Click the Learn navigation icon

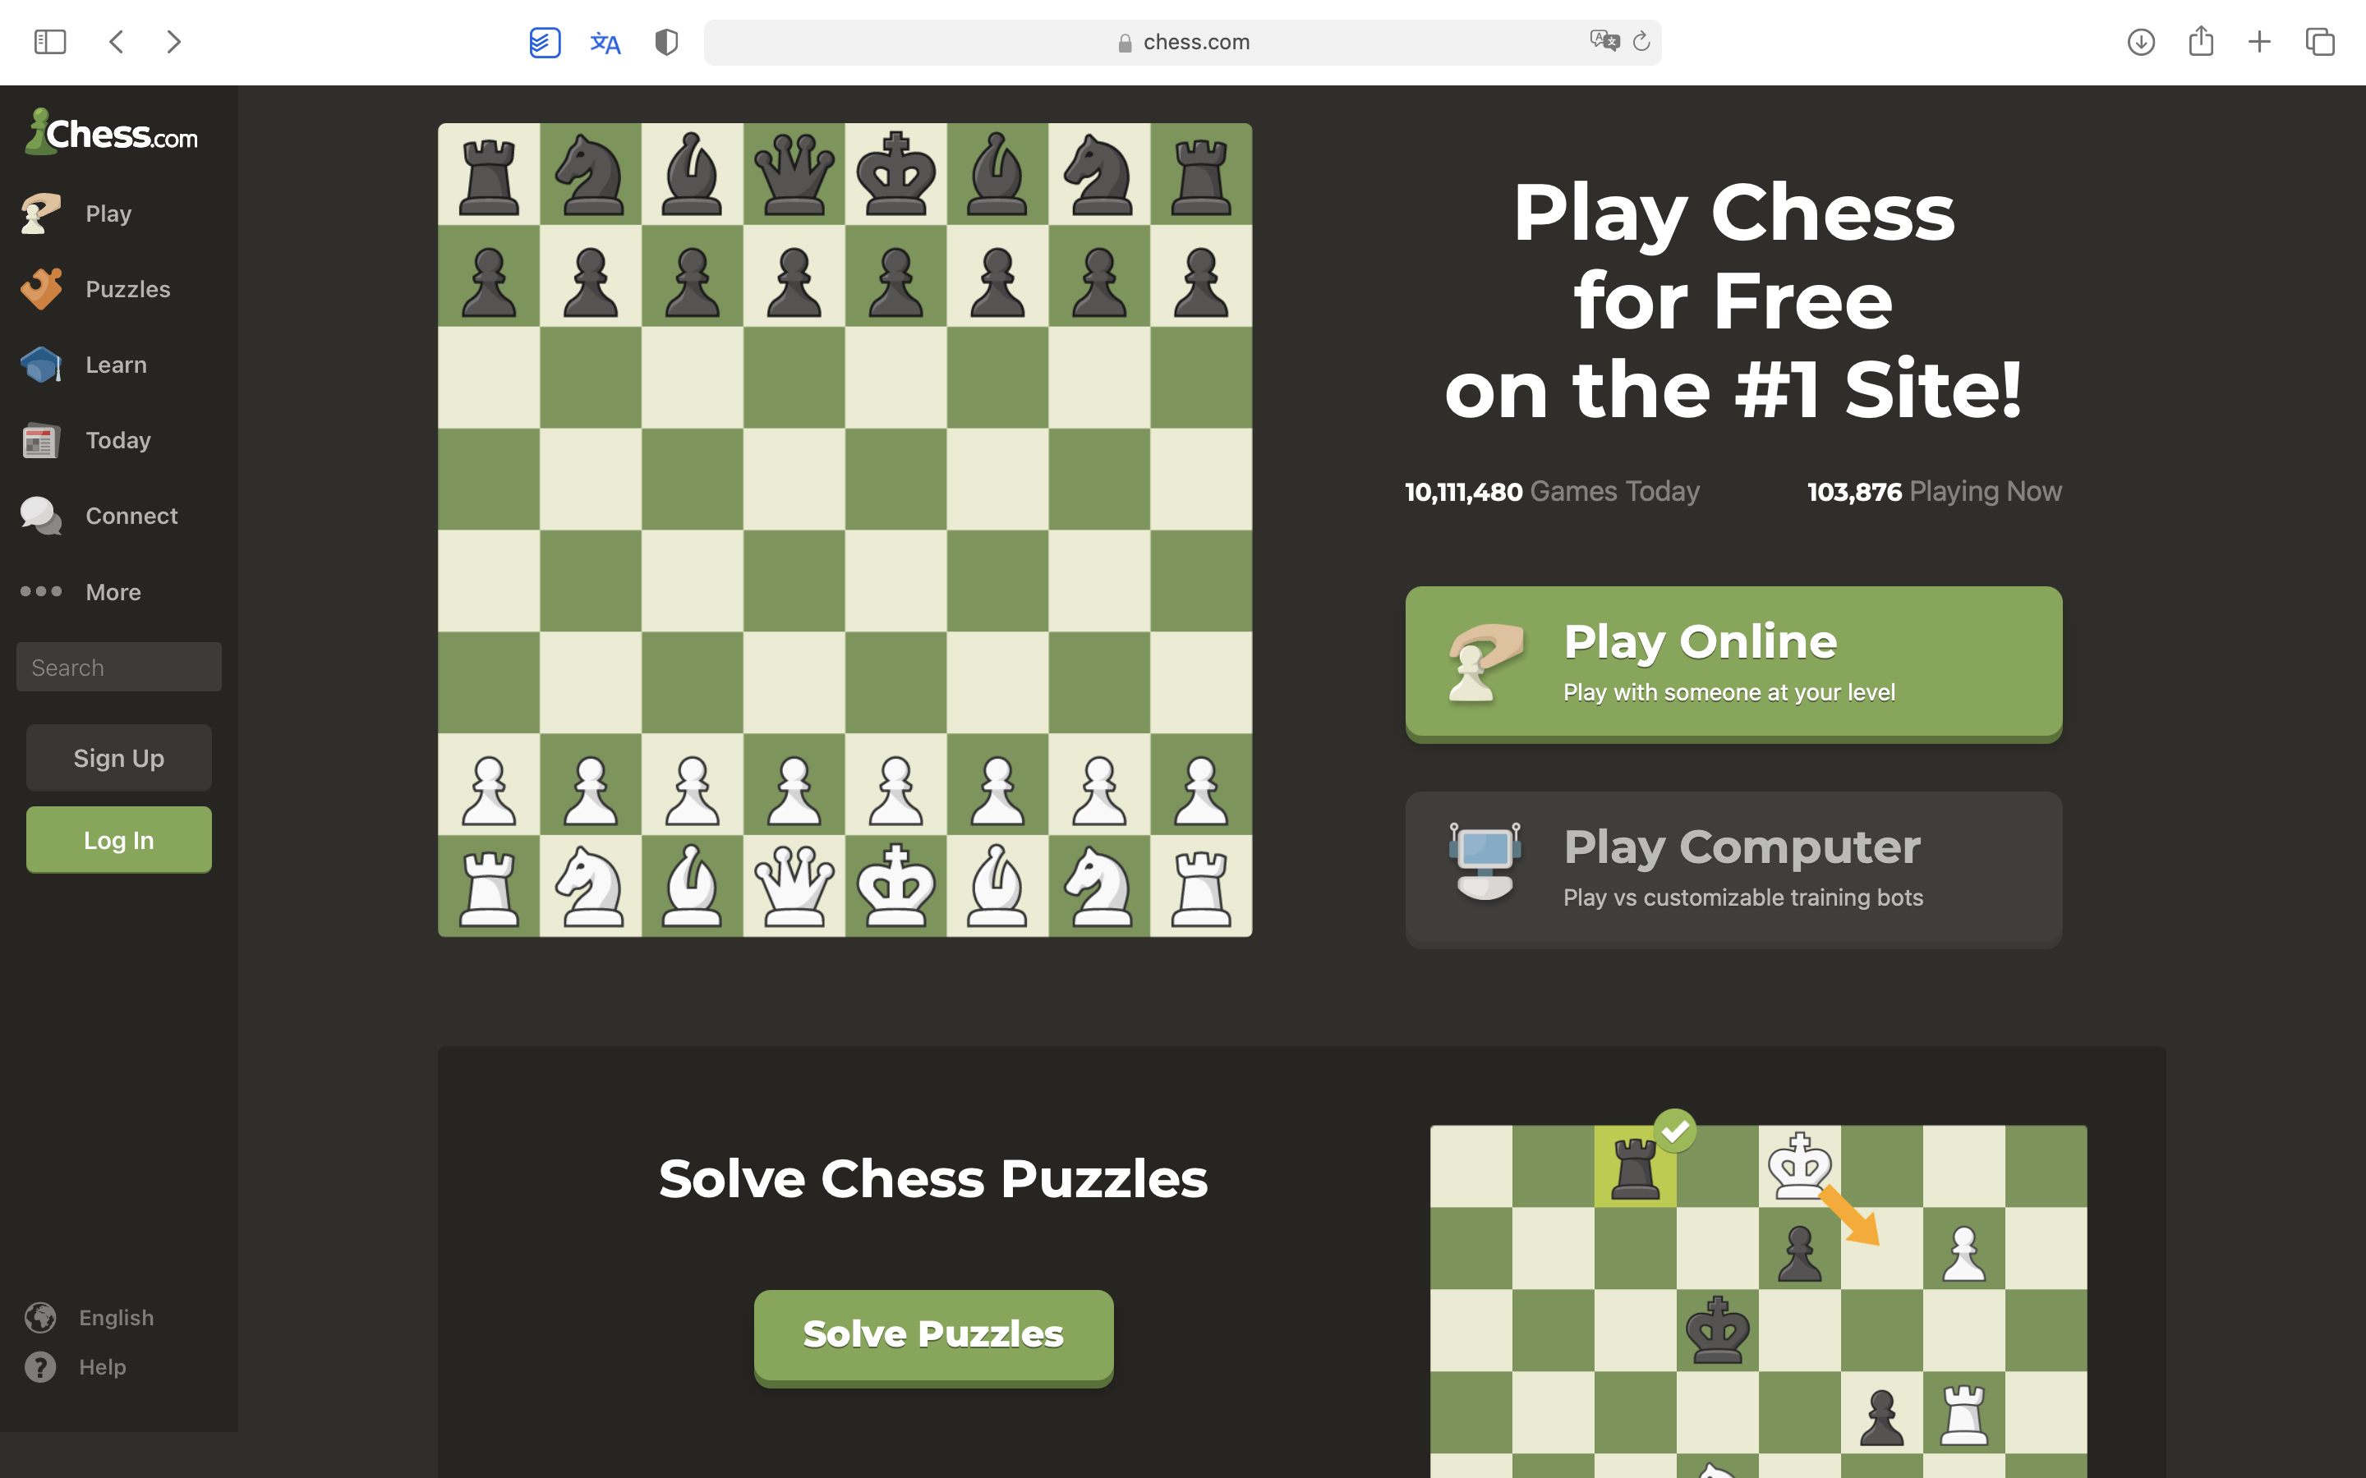coord(39,363)
